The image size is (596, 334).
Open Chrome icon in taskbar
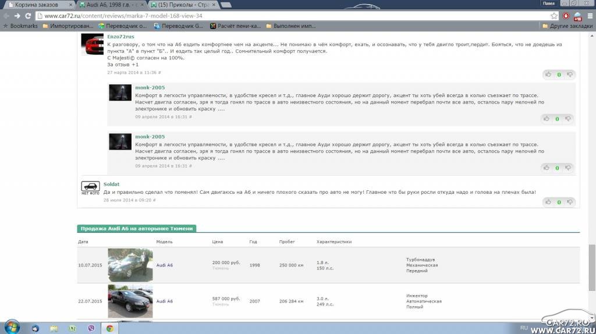point(110,328)
